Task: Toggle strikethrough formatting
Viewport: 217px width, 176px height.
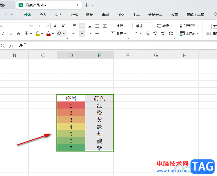Action: click(x=19, y=33)
